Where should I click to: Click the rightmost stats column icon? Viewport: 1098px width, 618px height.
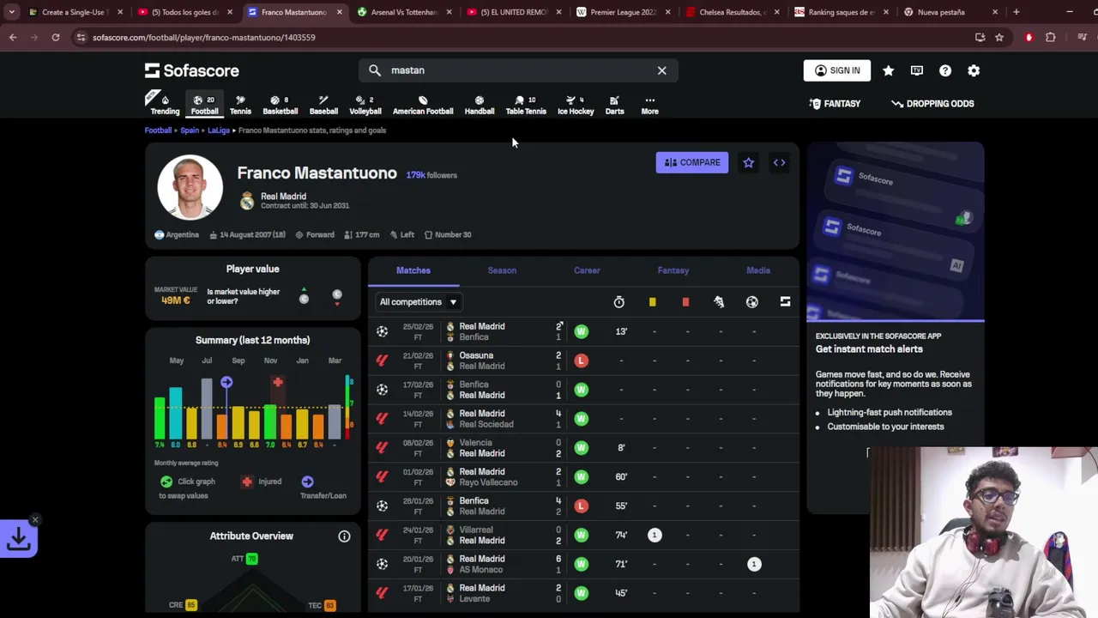(785, 302)
